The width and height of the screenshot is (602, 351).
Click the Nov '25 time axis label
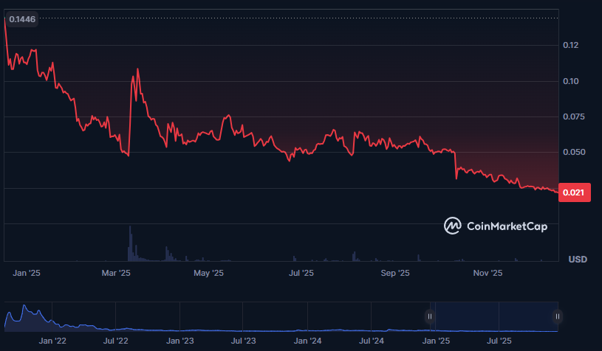pos(488,274)
